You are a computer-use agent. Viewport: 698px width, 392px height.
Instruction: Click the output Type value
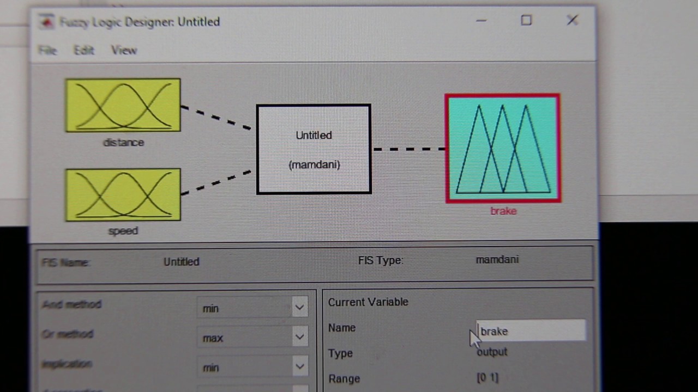492,352
